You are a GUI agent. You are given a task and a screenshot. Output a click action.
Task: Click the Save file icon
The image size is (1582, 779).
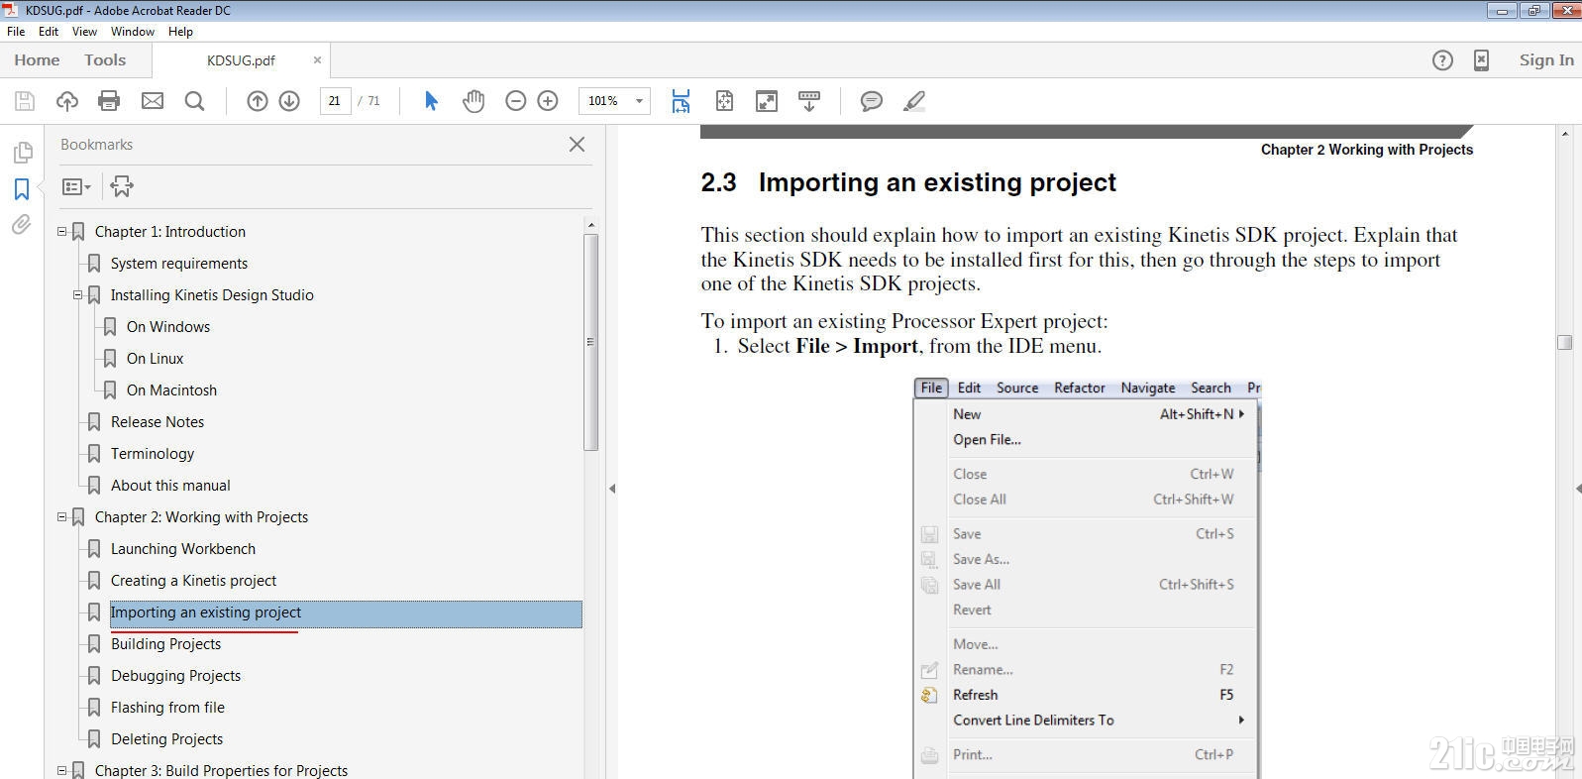(x=25, y=101)
